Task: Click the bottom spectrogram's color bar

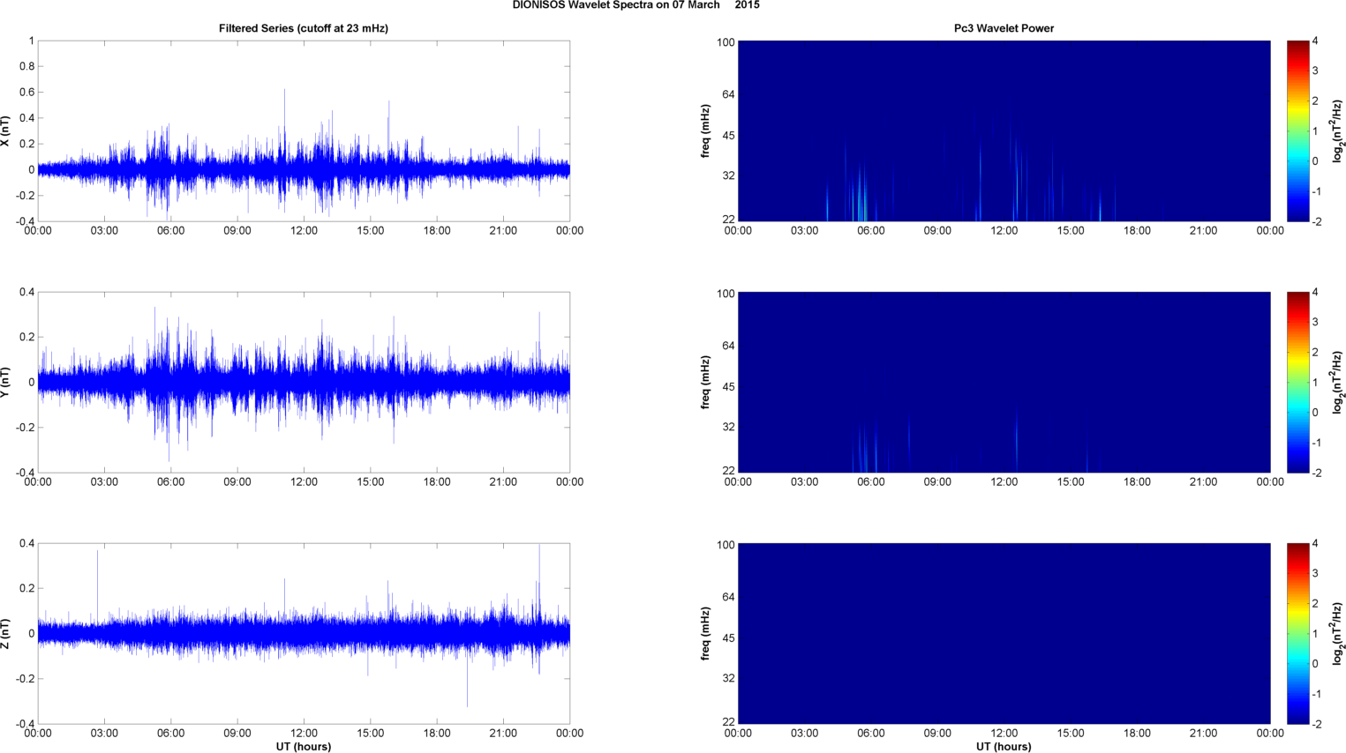Action: pos(1297,634)
